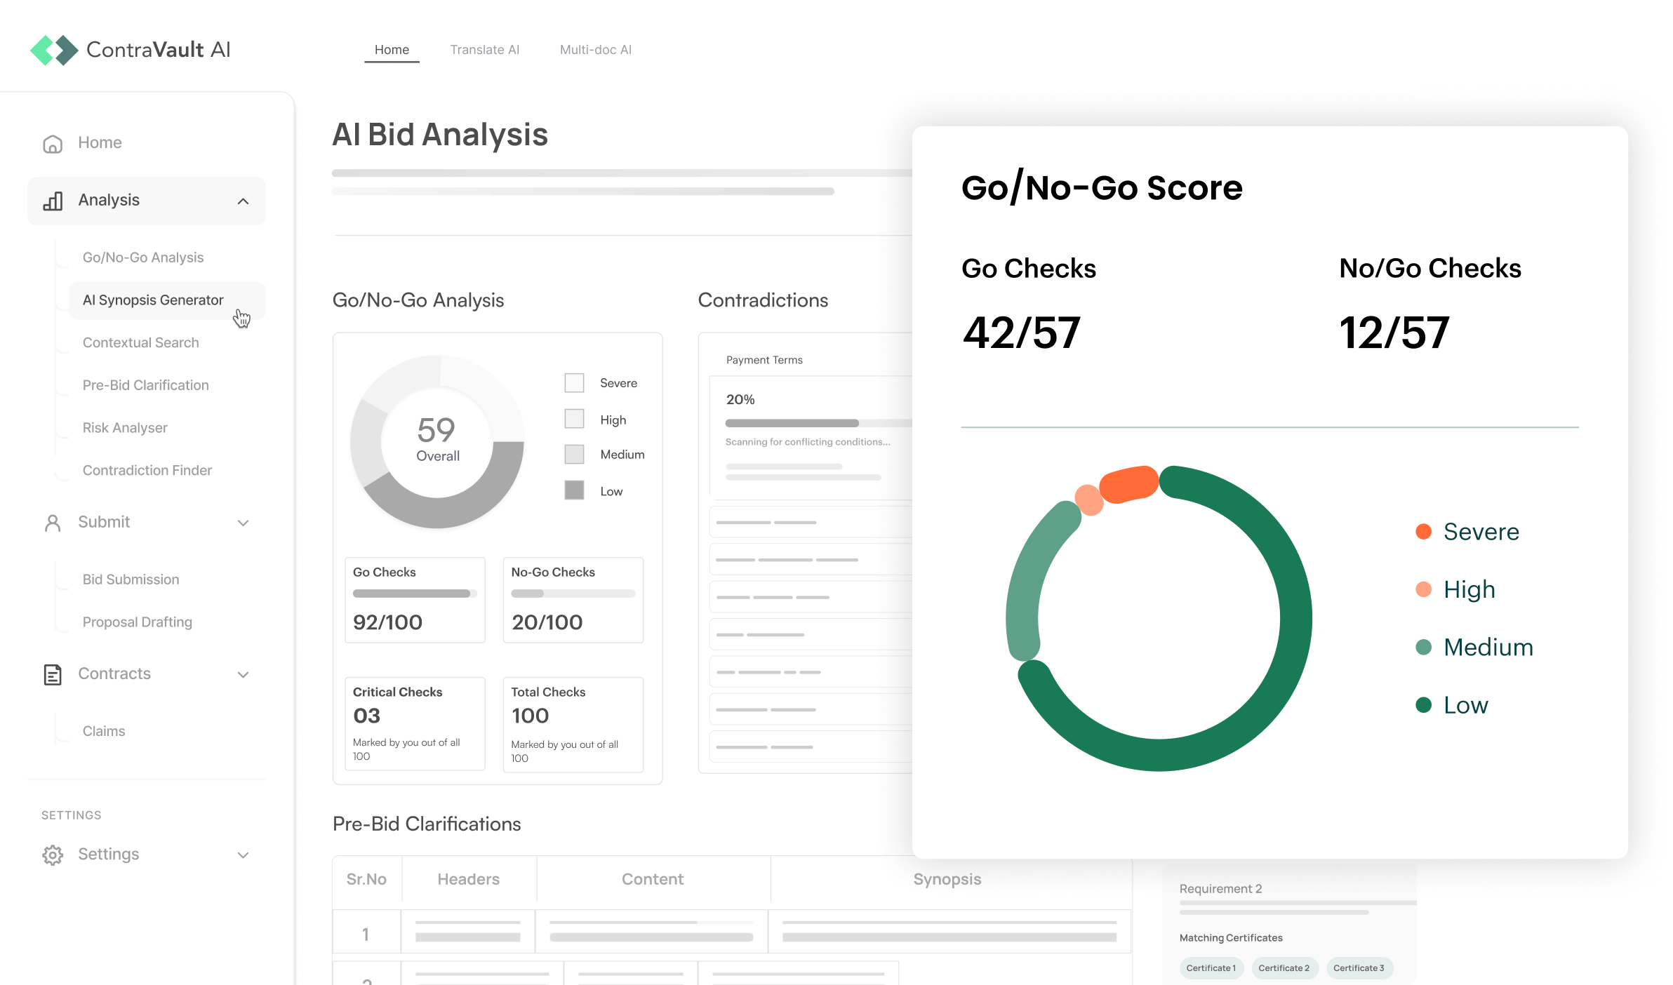This screenshot has height=985, width=1673.
Task: Click the Submit person icon
Action: pos(53,523)
